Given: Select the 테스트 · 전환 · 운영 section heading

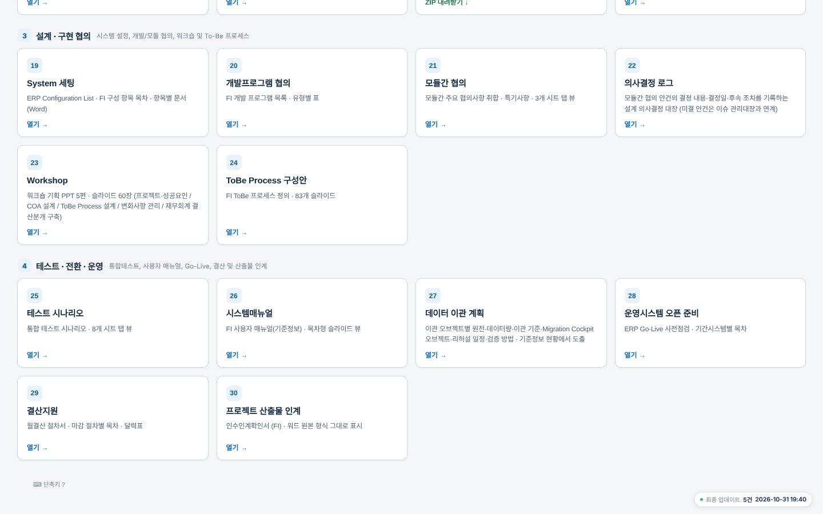Looking at the screenshot, I should click(x=70, y=266).
